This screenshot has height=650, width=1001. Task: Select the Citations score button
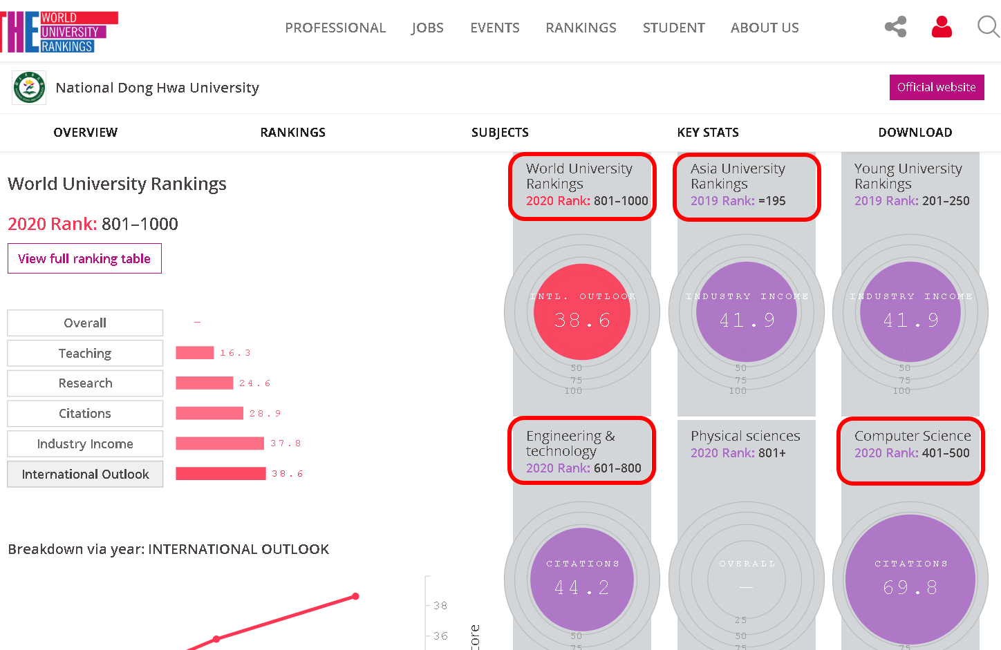[85, 414]
